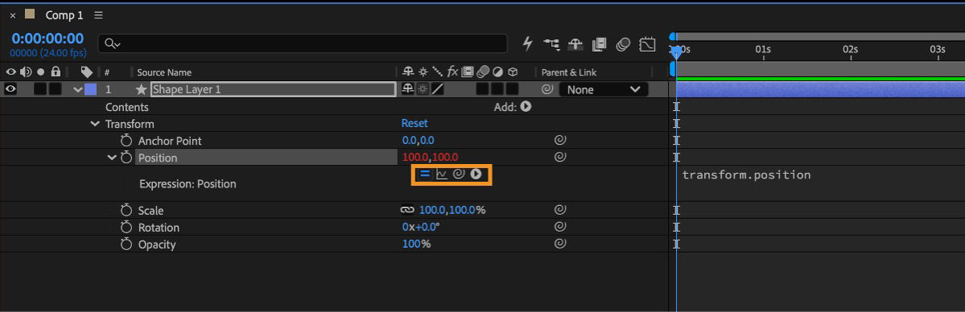
Task: Click the Rotation stopwatch
Action: (127, 227)
